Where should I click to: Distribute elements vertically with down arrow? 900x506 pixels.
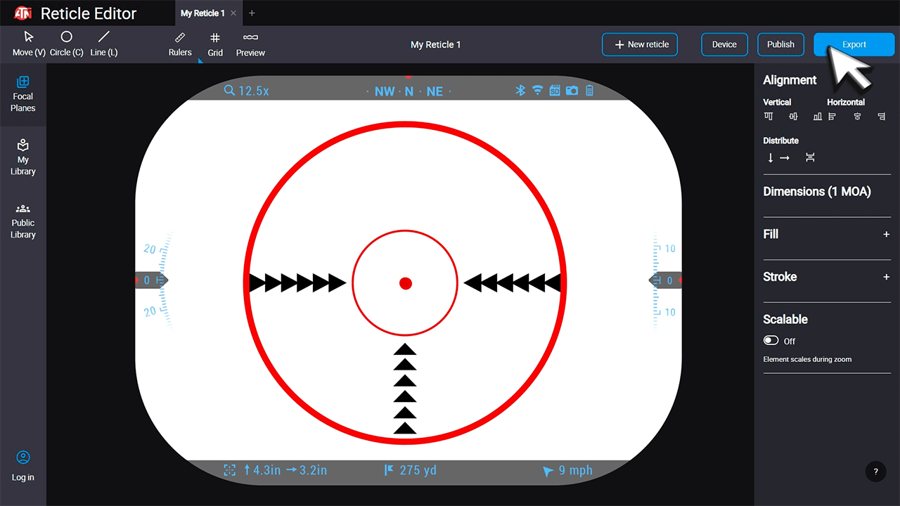771,157
